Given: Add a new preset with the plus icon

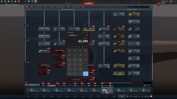Looking at the screenshot, I should (139, 96).
